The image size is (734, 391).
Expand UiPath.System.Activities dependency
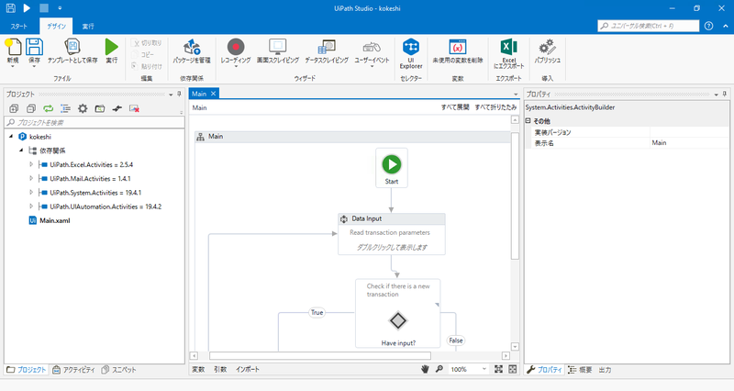click(31, 193)
